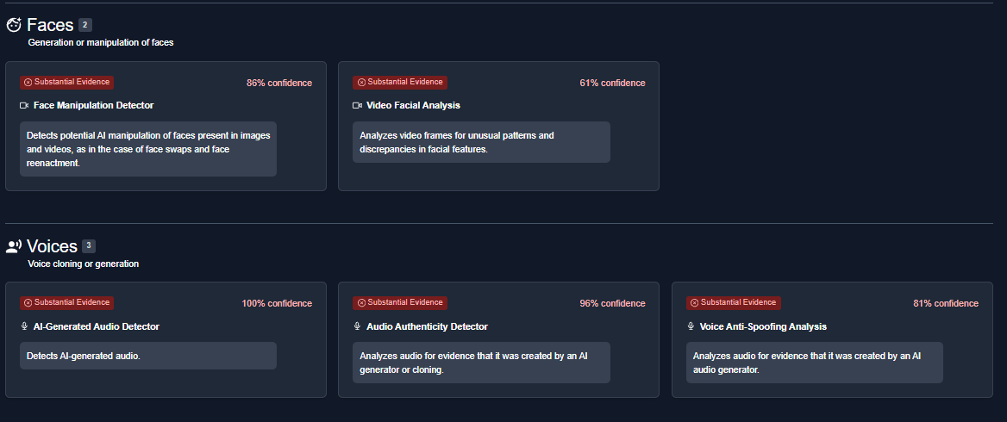Click the 'Generation or manipulation of faces' subtitle

click(x=101, y=42)
